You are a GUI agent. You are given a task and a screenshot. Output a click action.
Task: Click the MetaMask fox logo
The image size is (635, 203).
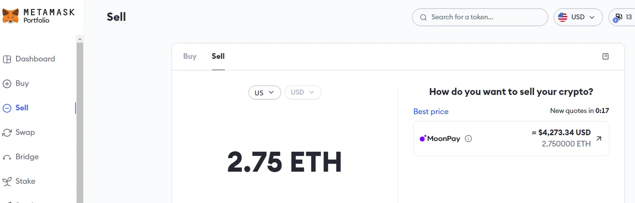10,16
